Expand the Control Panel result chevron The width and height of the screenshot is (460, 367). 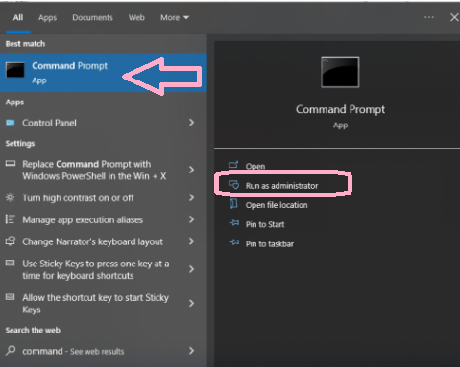(x=191, y=123)
